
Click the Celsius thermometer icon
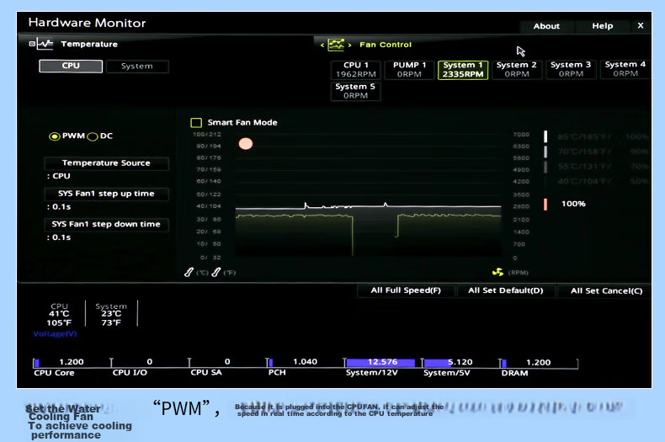point(189,272)
